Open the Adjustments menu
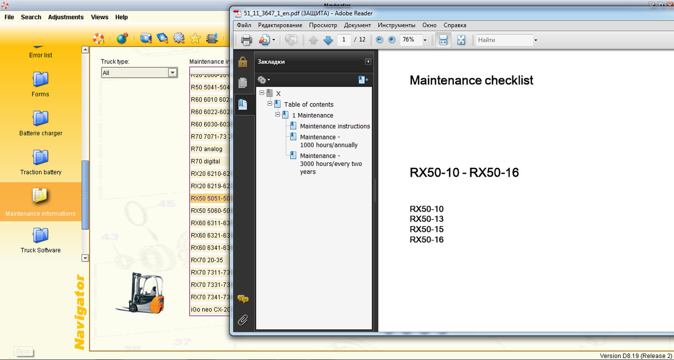674x360 pixels. pos(66,17)
